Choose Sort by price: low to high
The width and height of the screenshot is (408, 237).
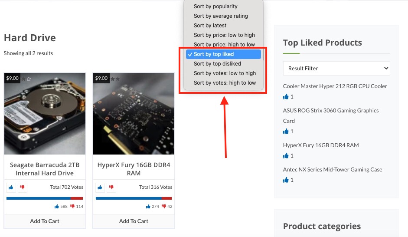pyautogui.click(x=223, y=35)
